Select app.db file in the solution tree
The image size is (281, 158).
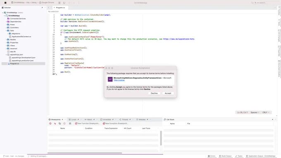[13, 52]
